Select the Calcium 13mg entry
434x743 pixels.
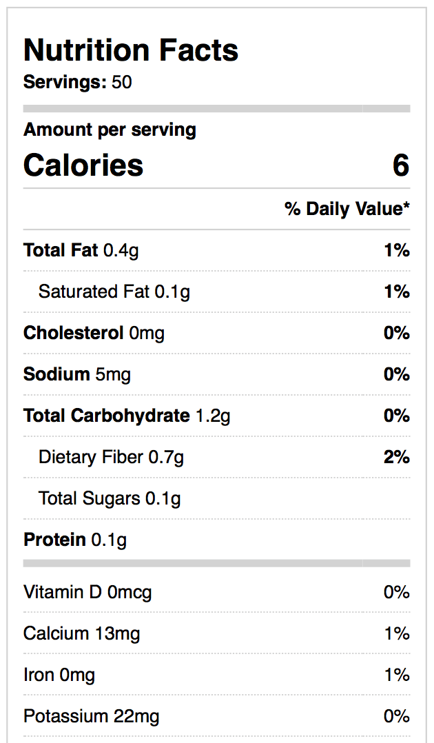(81, 633)
